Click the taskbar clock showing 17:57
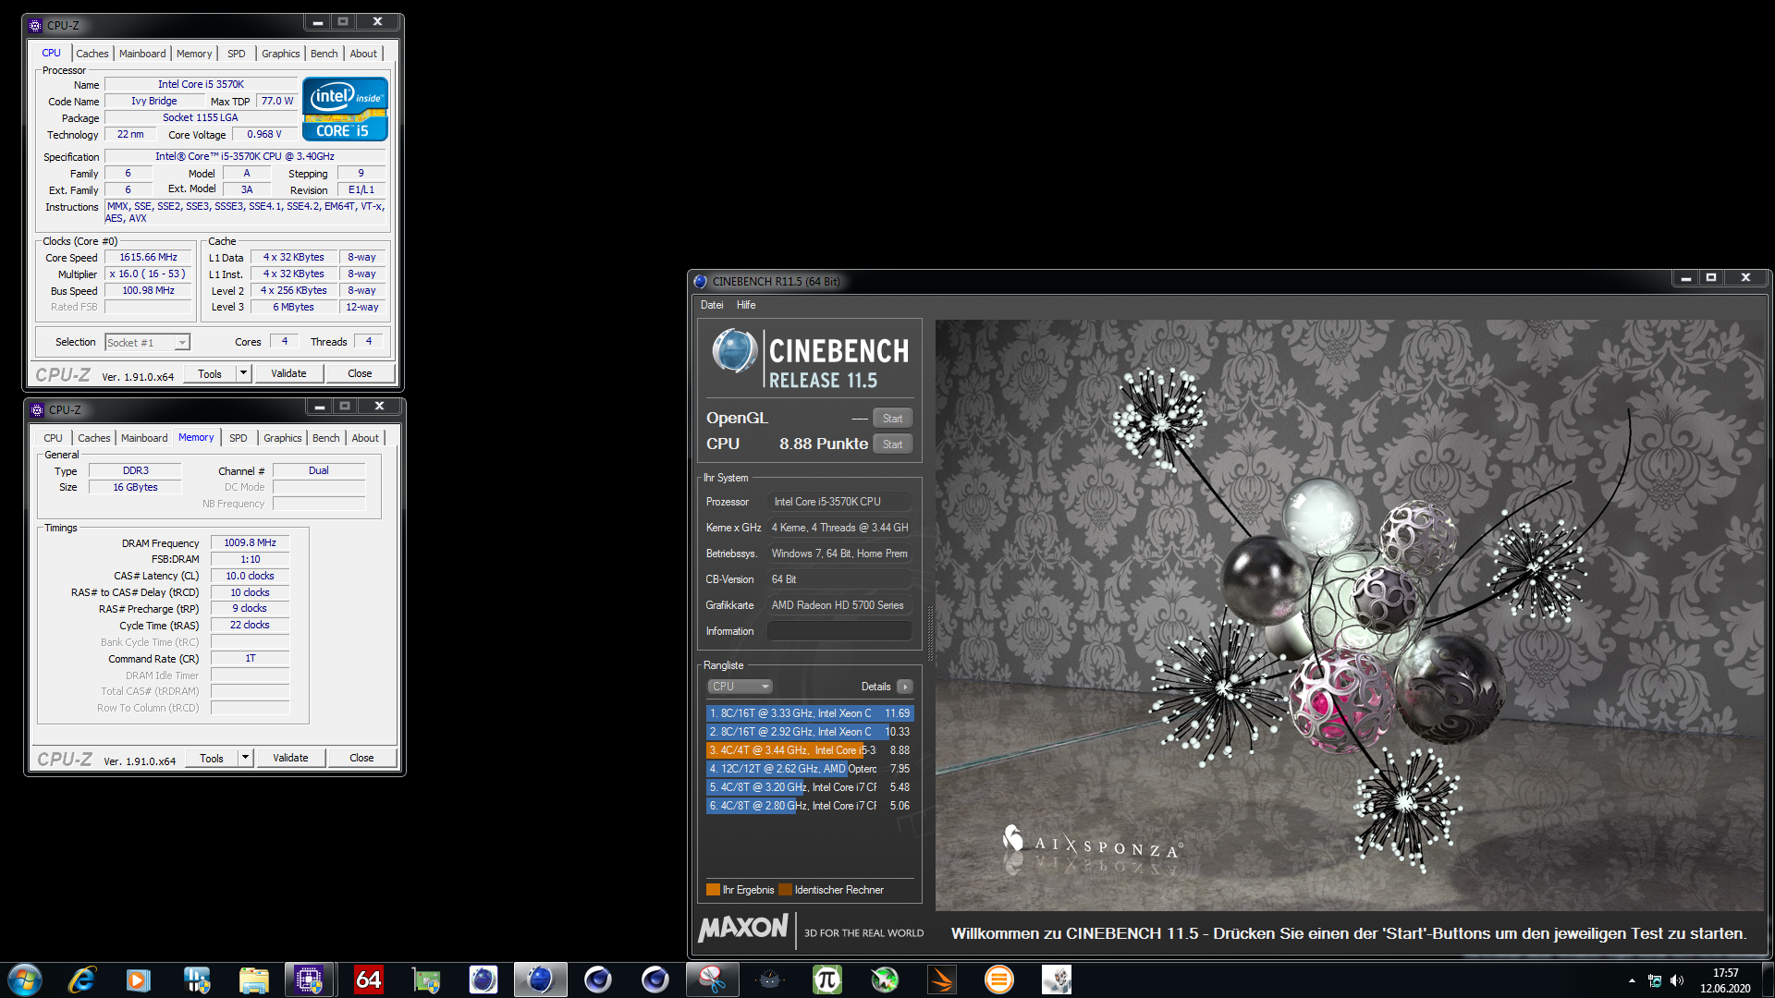The height and width of the screenshot is (998, 1775). tap(1725, 980)
